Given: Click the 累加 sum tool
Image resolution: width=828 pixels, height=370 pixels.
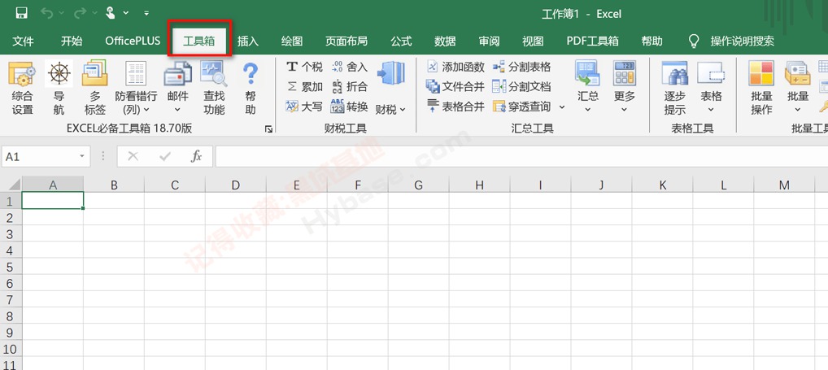Looking at the screenshot, I should pos(304,86).
